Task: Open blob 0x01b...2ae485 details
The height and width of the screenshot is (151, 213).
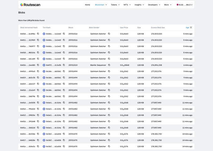Action: click(x=28, y=65)
